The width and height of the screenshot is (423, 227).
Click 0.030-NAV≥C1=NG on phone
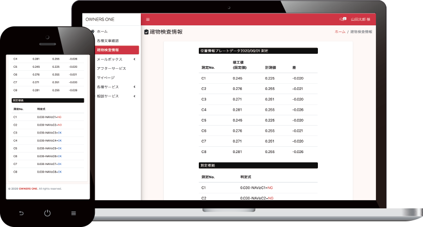(49, 117)
